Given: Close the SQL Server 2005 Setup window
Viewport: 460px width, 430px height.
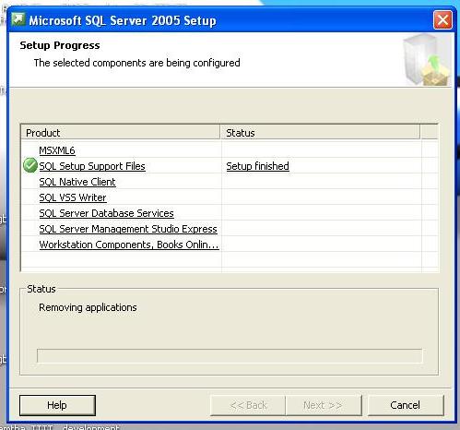Looking at the screenshot, I should click(x=442, y=20).
